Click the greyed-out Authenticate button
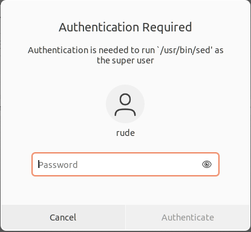251x232 pixels. [187, 217]
